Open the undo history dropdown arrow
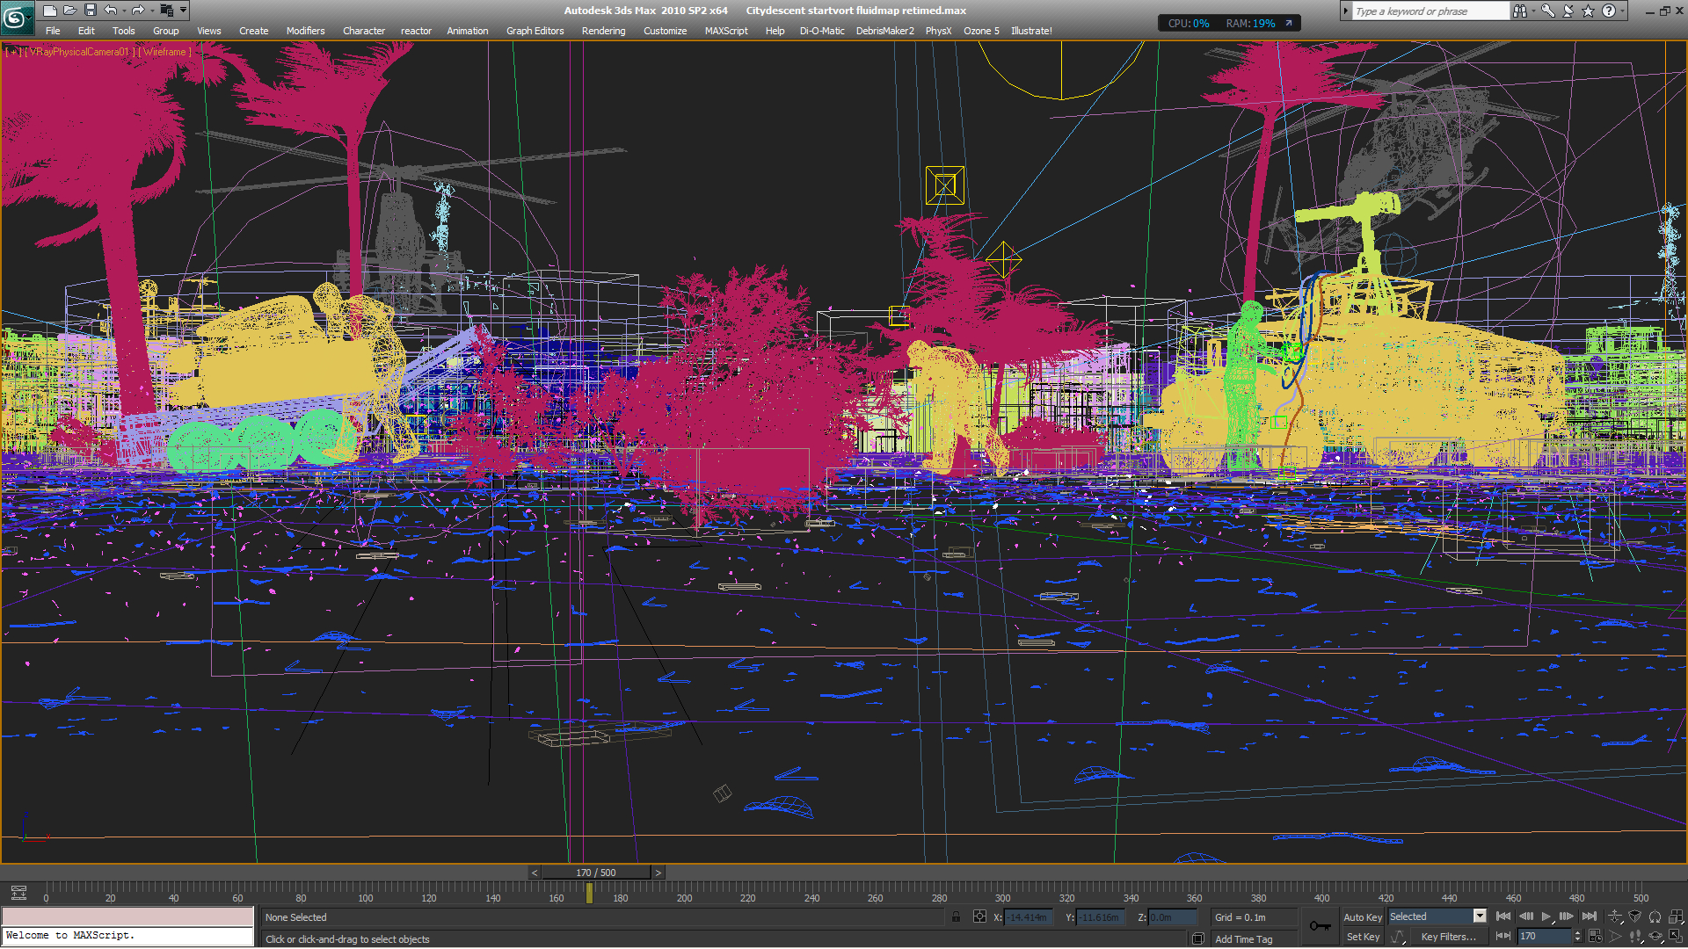 coord(124,11)
